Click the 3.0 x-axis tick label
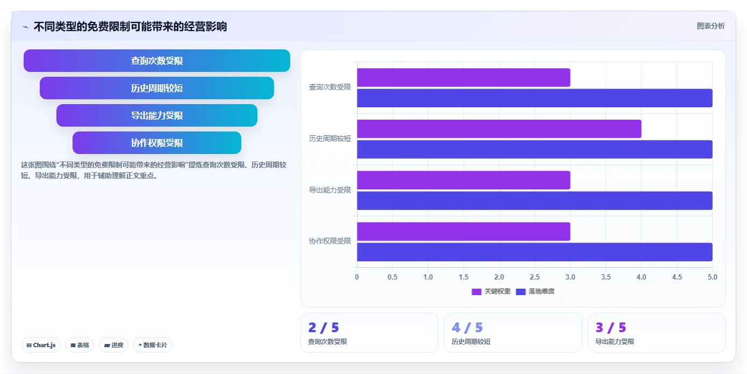This screenshot has height=374, width=747. click(570, 277)
